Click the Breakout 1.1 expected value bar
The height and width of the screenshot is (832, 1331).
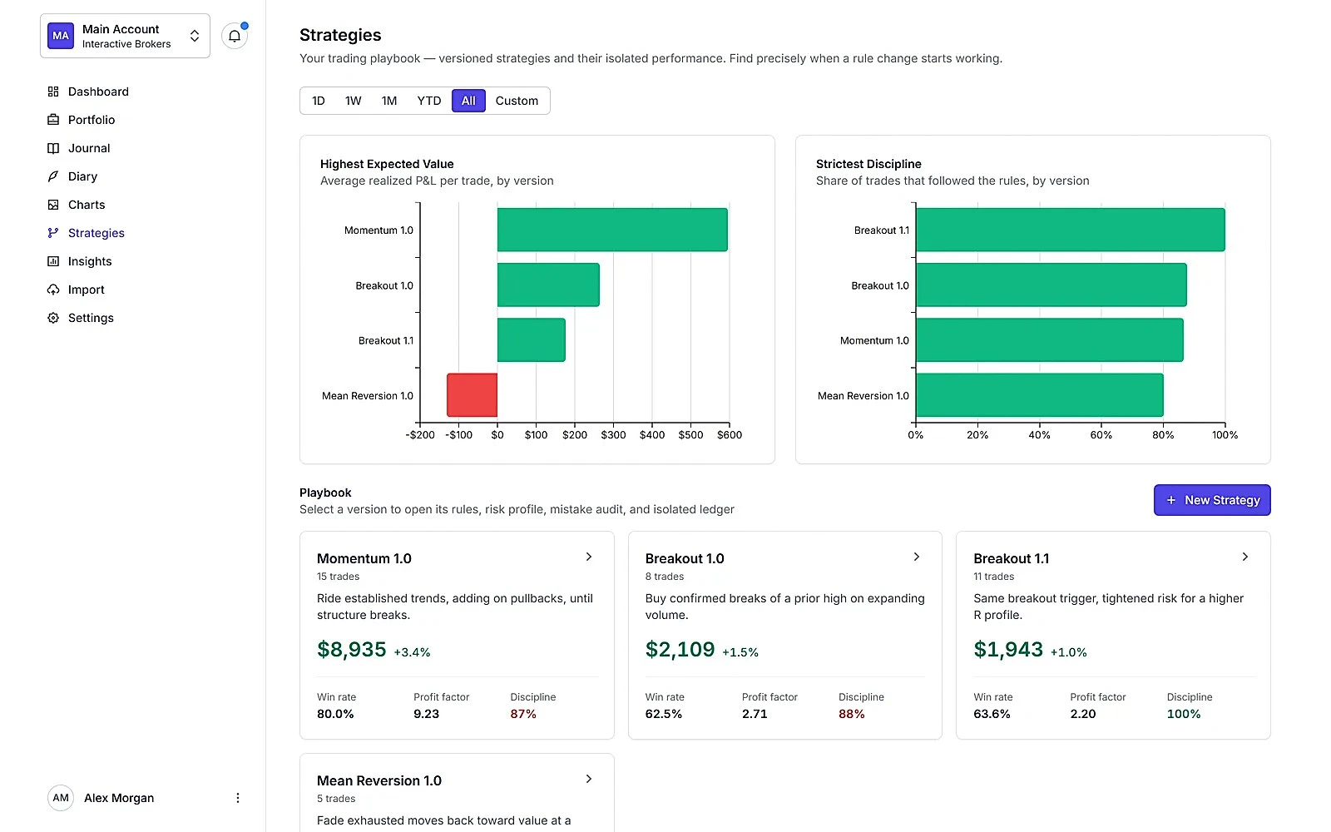coord(532,339)
